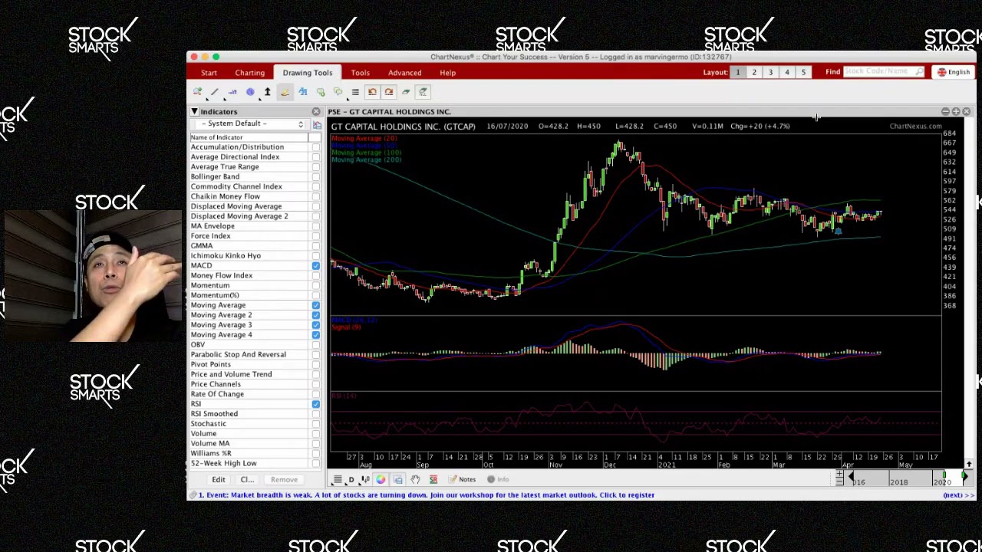Open the line style list icon
Viewport: 982px width, 552px height.
coord(355,92)
